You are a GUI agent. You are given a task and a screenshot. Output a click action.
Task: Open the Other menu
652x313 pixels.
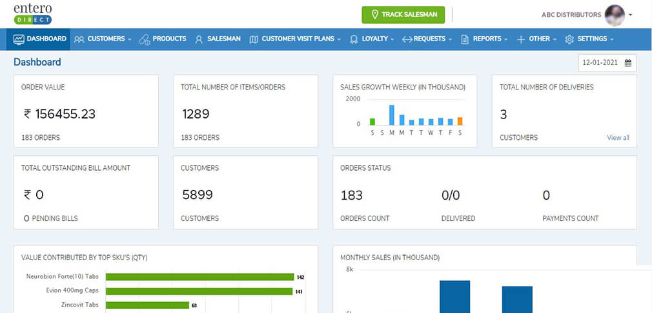pyautogui.click(x=539, y=39)
